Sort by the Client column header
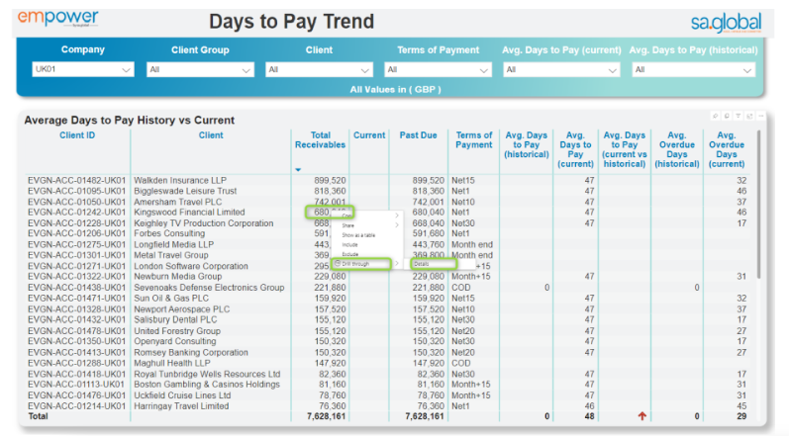Image resolution: width=789 pixels, height=436 pixels. 211,135
